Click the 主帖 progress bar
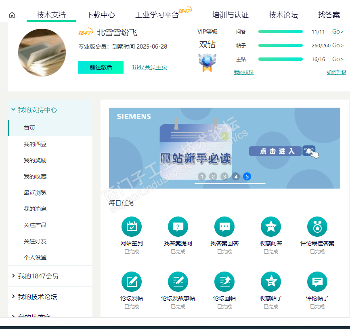The image size is (350, 329). 280,59
